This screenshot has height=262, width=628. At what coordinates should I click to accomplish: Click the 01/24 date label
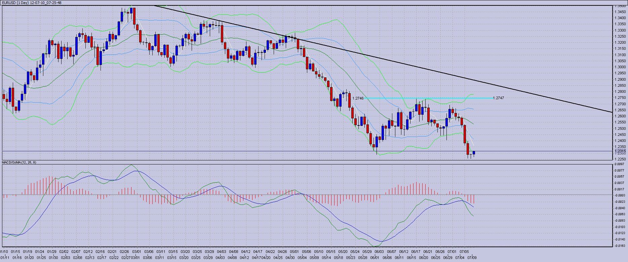40,252
